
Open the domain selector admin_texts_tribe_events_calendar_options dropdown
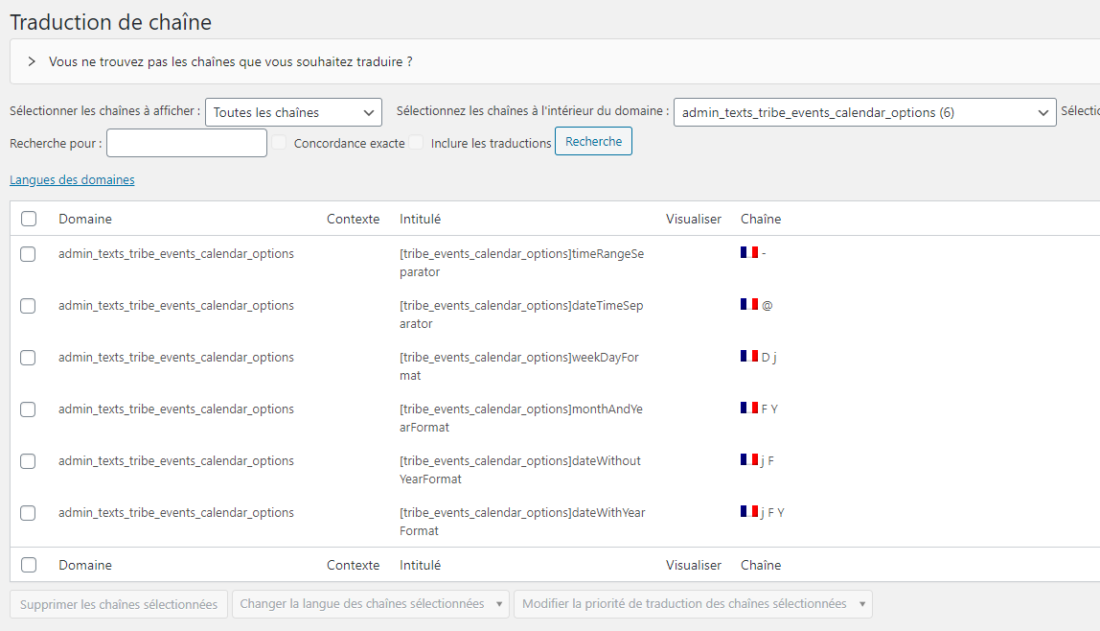coord(864,112)
